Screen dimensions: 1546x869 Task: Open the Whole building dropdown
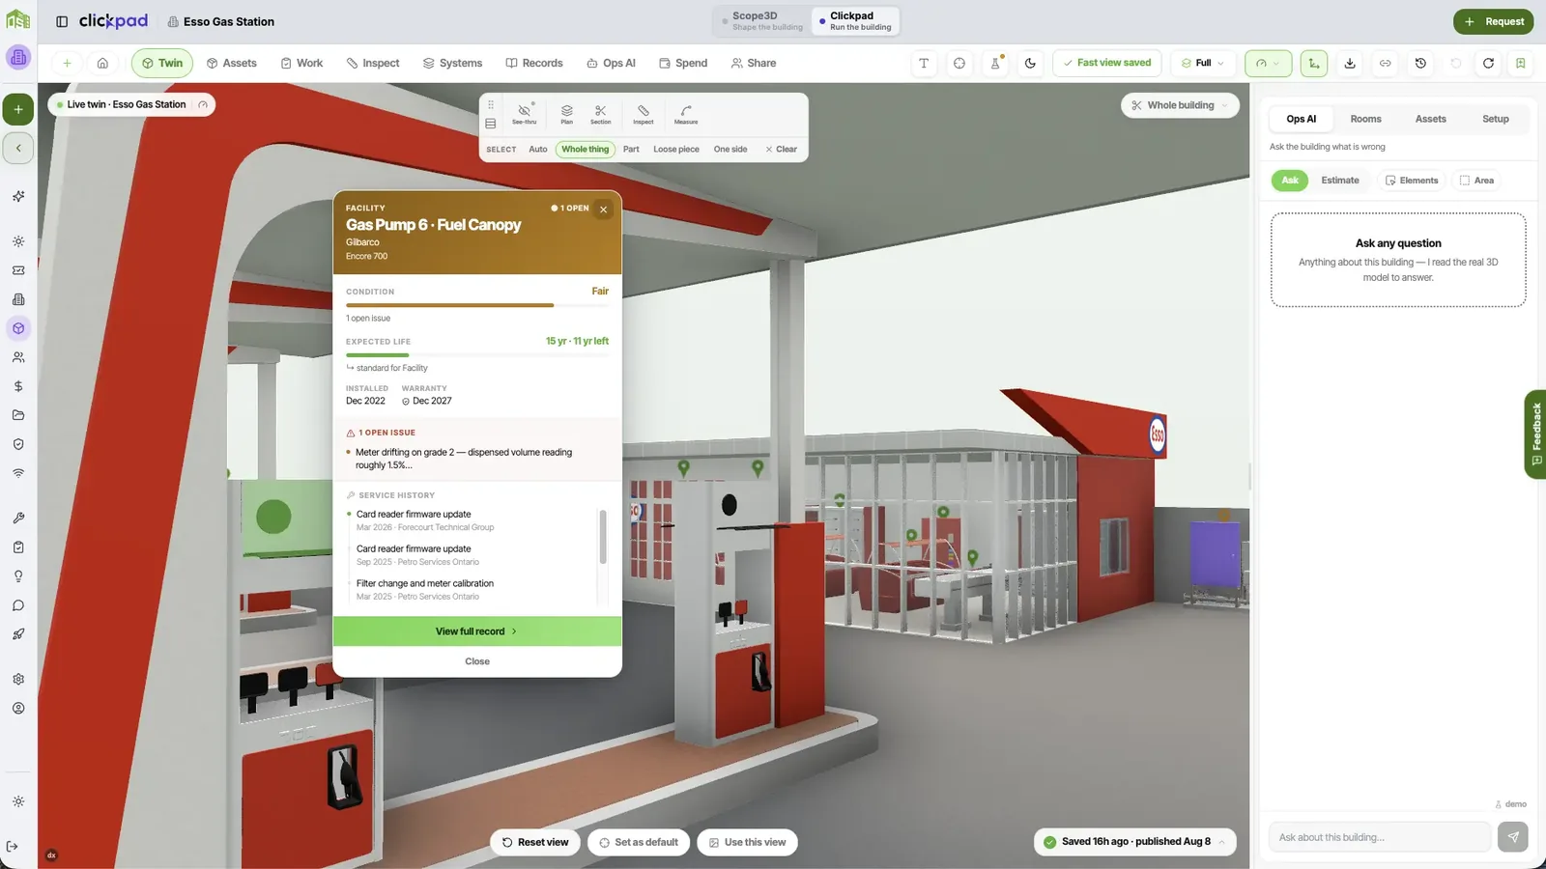click(x=1180, y=105)
